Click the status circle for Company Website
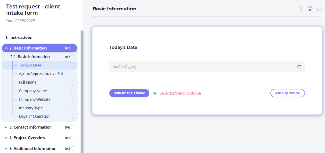The width and height of the screenshot is (325, 153). point(73,100)
